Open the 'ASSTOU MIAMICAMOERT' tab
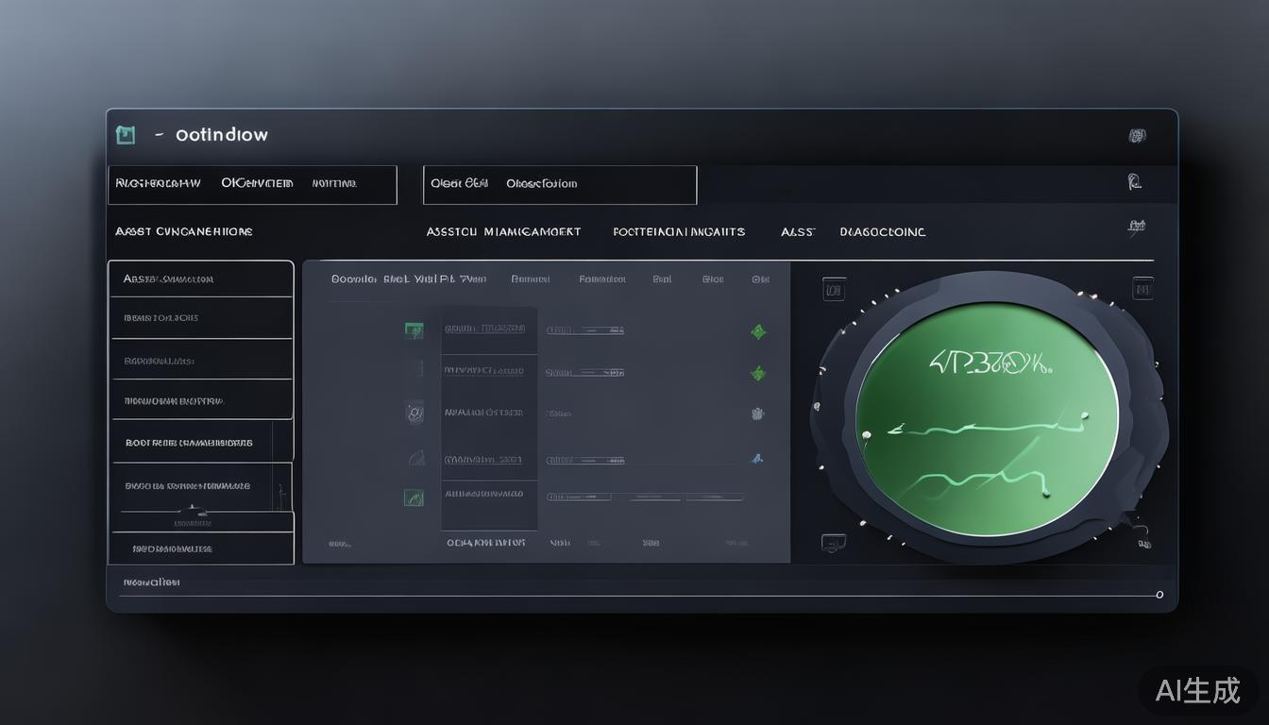Viewport: 1269px width, 725px height. point(503,231)
